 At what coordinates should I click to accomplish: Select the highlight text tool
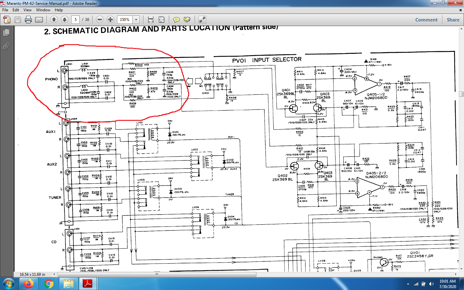coord(187,20)
